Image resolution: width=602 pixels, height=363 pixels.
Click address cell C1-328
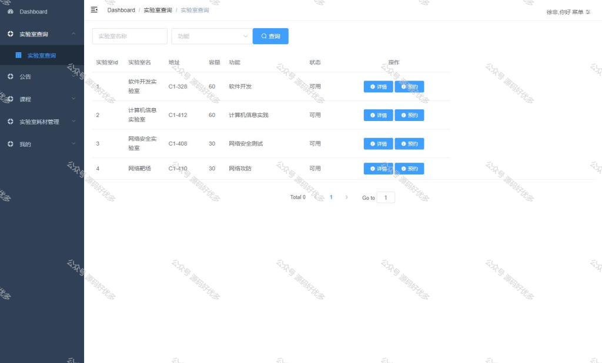pos(178,87)
